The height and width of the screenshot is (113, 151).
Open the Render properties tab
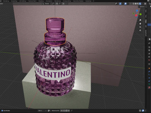[x=149, y=47]
